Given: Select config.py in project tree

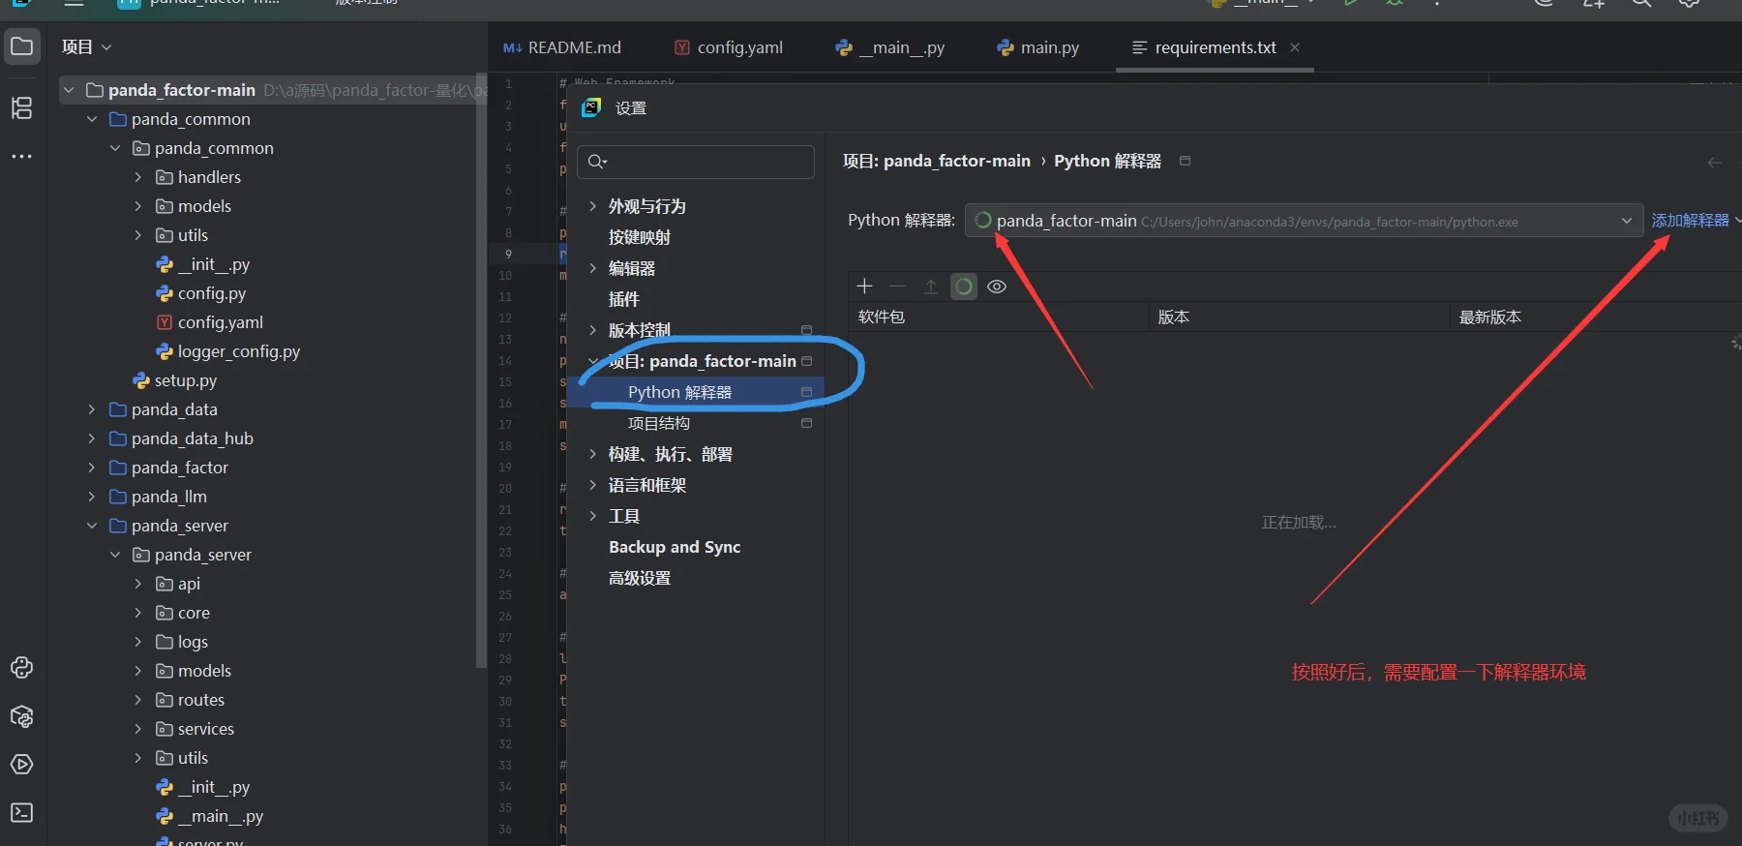Looking at the screenshot, I should tap(201, 293).
